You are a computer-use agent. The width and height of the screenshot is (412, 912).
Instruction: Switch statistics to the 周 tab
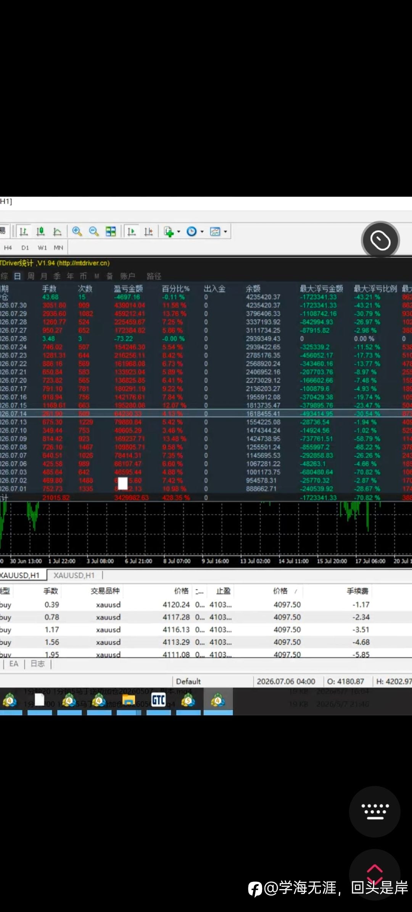31,276
